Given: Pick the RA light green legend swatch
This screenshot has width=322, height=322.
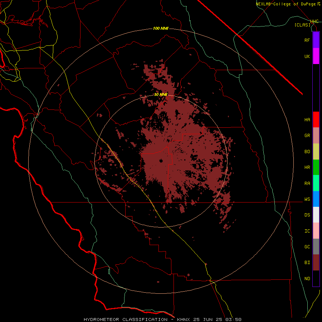Looking at the screenshot, I should [316, 183].
